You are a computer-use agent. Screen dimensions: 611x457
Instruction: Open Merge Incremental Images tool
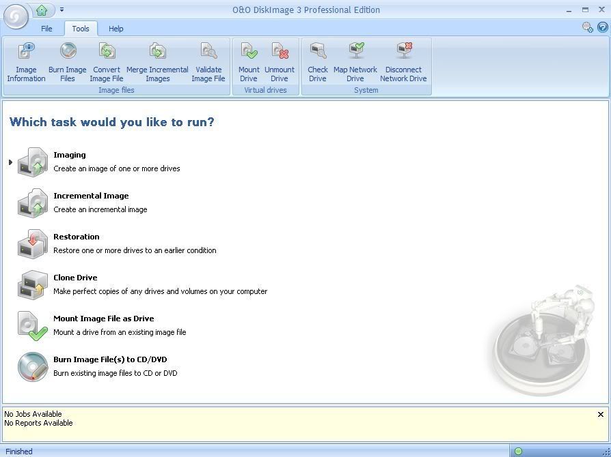(157, 62)
